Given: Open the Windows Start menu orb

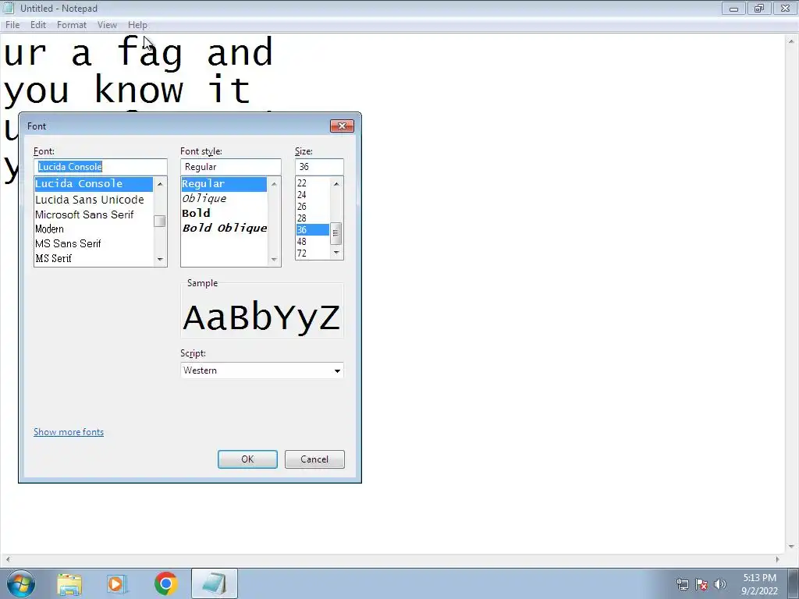Looking at the screenshot, I should pos(20,583).
